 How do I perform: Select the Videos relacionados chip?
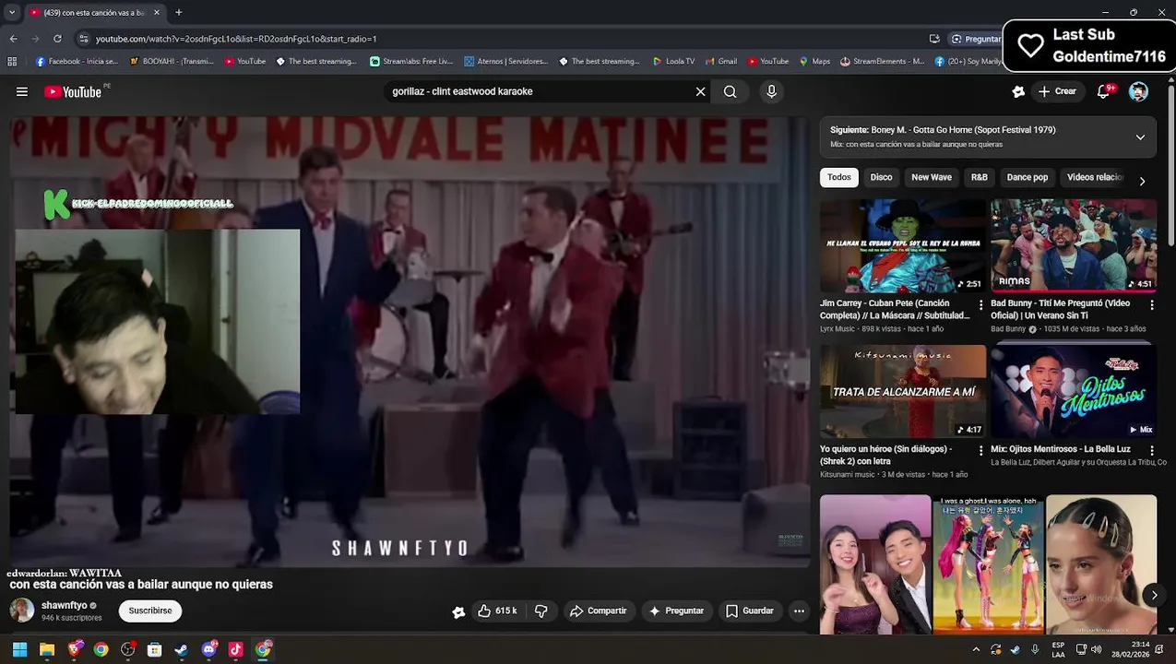point(1095,177)
